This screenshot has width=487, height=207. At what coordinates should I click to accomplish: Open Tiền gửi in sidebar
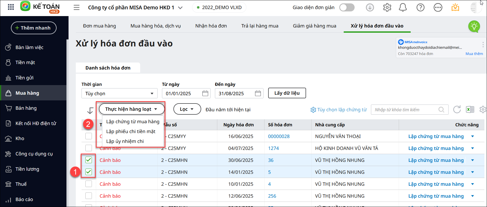point(33,78)
